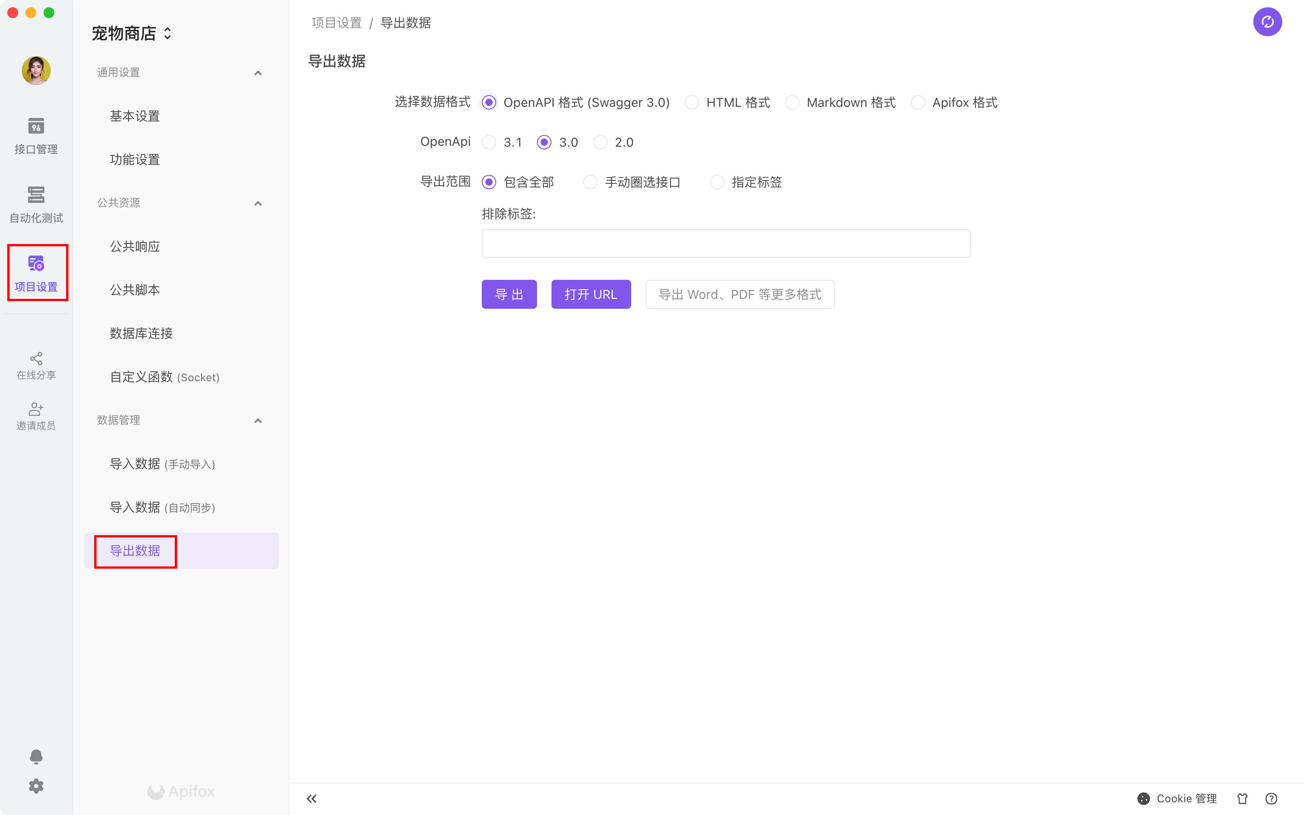
Task: Collapse the 公共资源 section
Action: pyautogui.click(x=258, y=203)
